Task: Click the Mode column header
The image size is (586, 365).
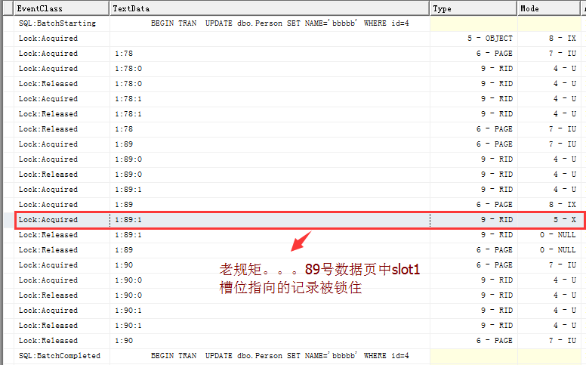Action: pyautogui.click(x=549, y=8)
